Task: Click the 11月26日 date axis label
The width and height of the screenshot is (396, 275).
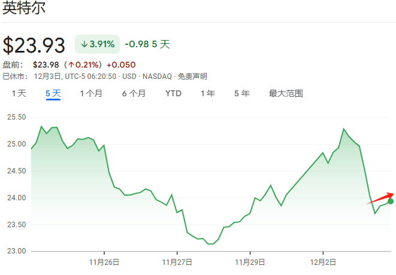Action: click(x=104, y=262)
